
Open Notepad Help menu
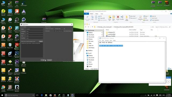(x=114, y=40)
